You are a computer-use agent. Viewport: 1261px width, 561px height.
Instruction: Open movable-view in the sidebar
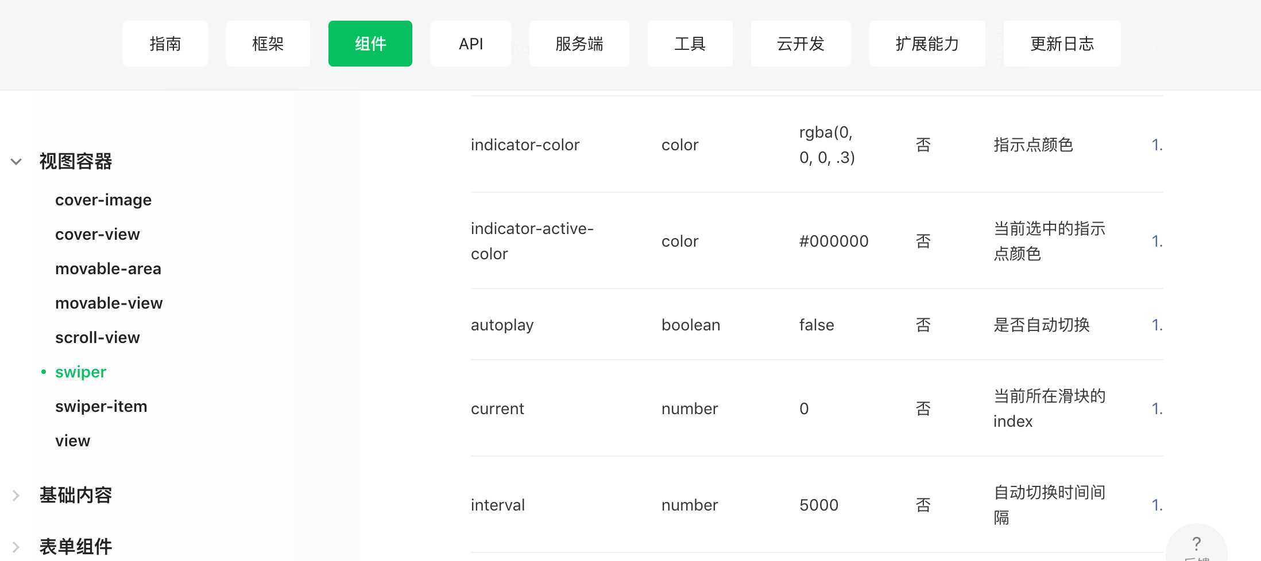tap(109, 303)
